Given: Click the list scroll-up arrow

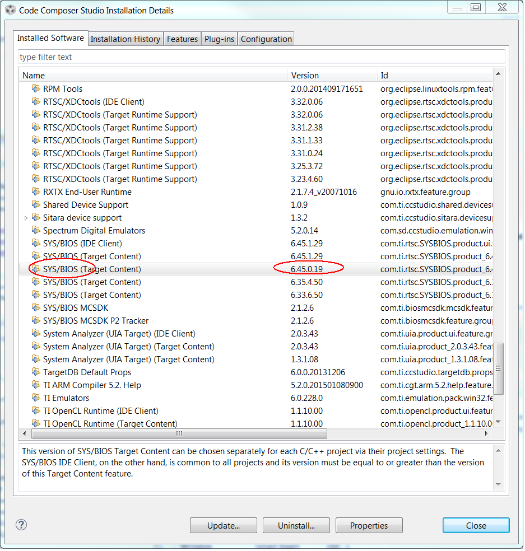Looking at the screenshot, I should point(498,74).
